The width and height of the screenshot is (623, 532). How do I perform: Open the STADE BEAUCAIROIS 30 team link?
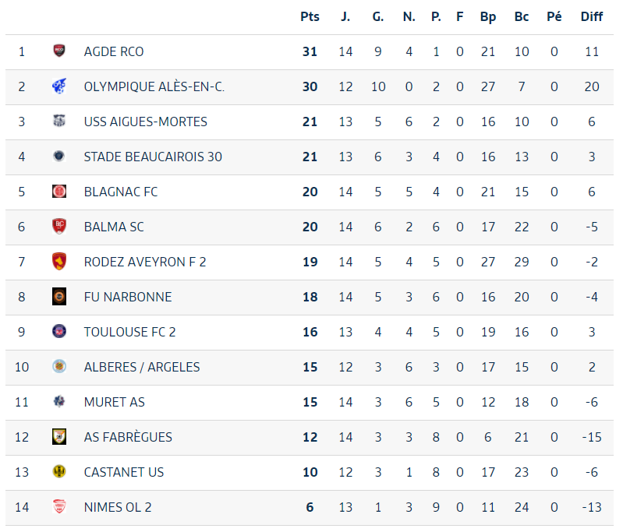(153, 157)
